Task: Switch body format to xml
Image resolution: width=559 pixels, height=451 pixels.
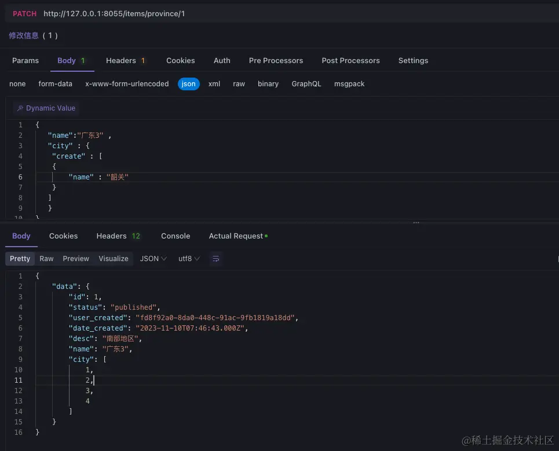Action: tap(214, 83)
